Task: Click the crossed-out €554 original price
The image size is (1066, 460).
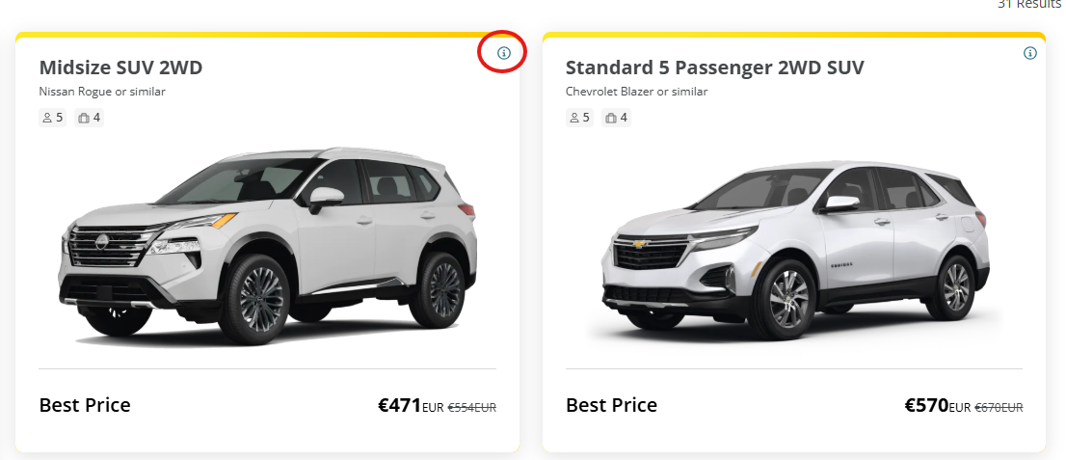Action: (472, 408)
